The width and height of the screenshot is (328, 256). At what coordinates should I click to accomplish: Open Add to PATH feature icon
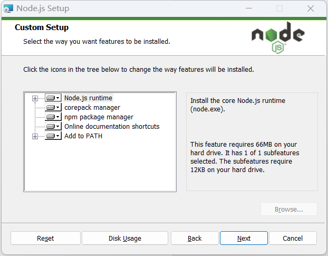(53, 136)
